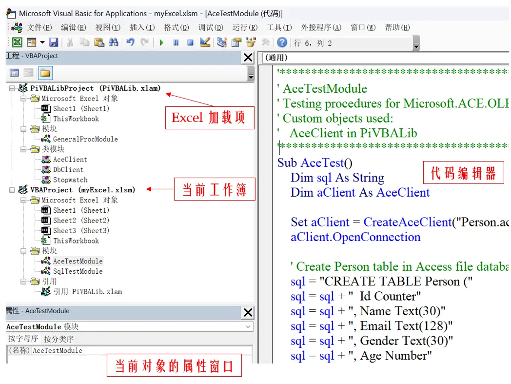Select Sheet3 (Sheet3) in the tree
This screenshot has width=511, height=384.
(x=81, y=231)
